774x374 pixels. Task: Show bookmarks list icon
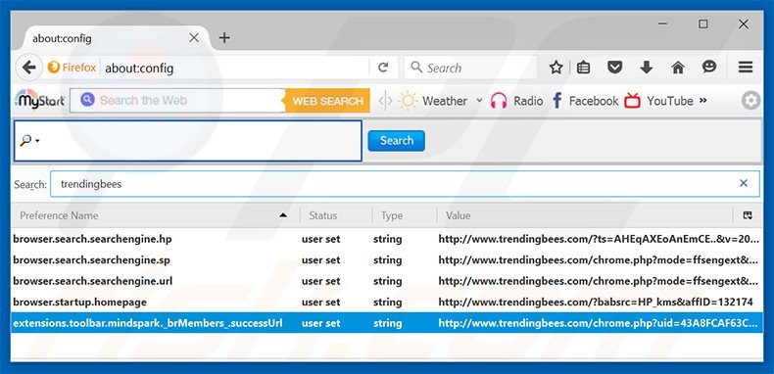(584, 68)
